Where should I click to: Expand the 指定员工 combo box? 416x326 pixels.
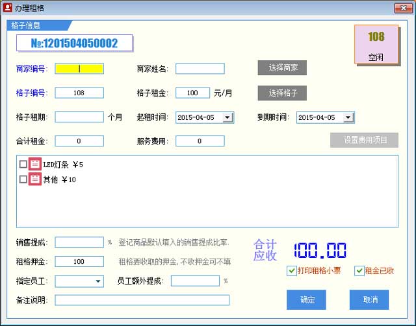[x=98, y=281]
